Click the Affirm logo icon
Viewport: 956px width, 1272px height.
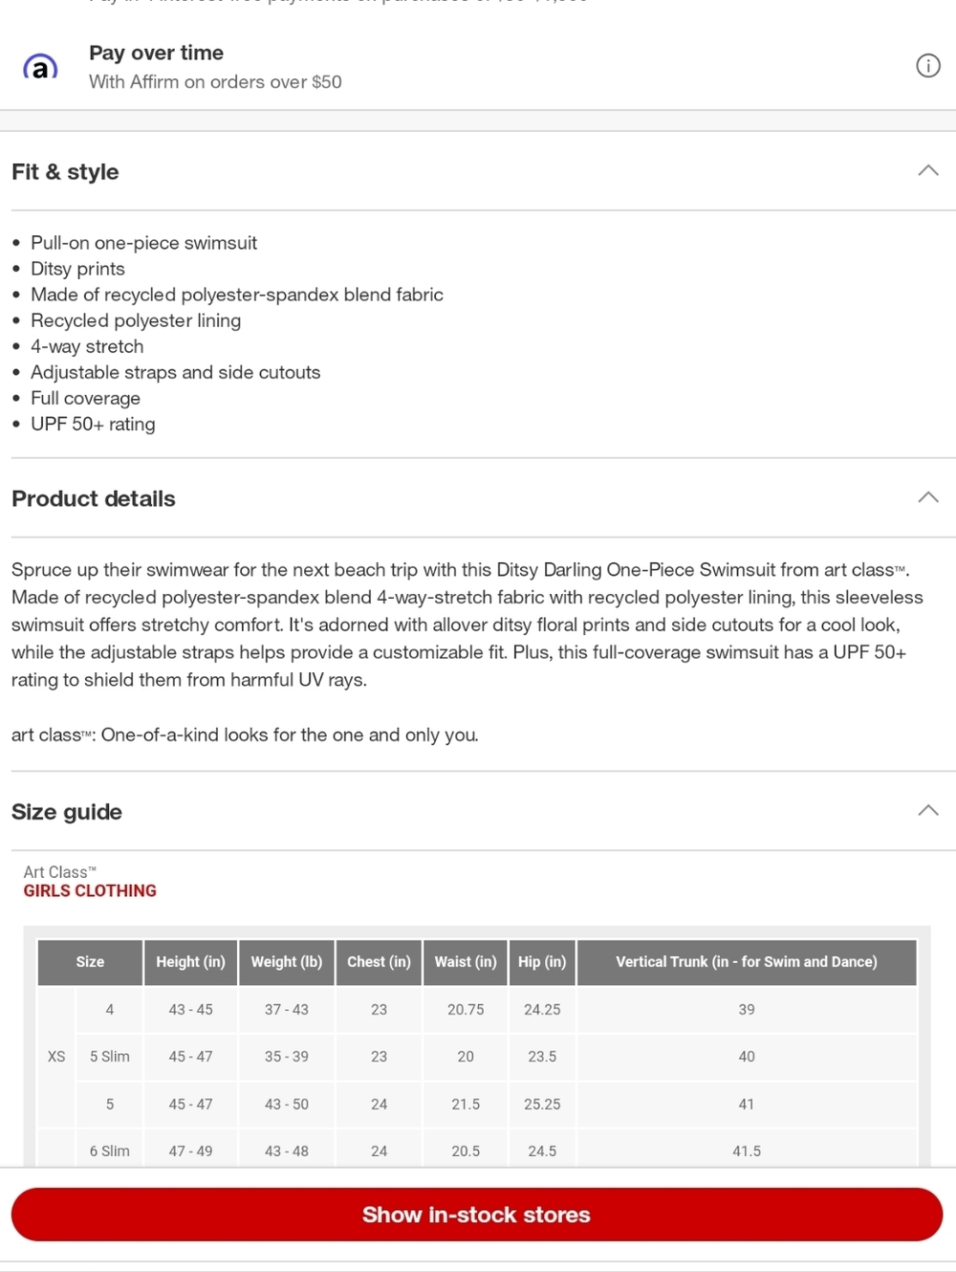point(40,67)
